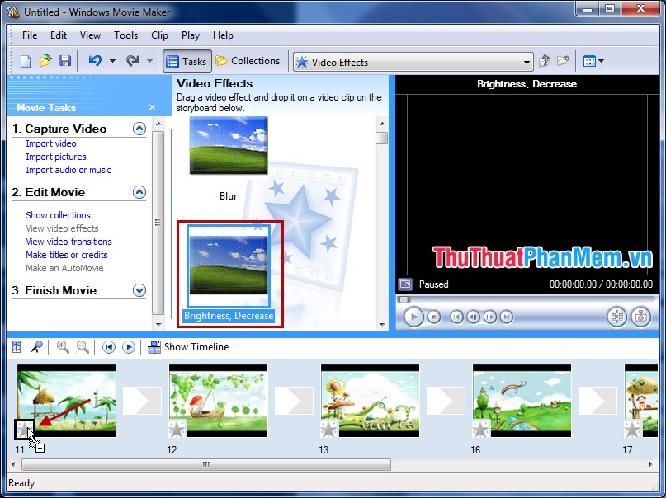Expand the Finish Movie section
The image size is (666, 498).
139,290
